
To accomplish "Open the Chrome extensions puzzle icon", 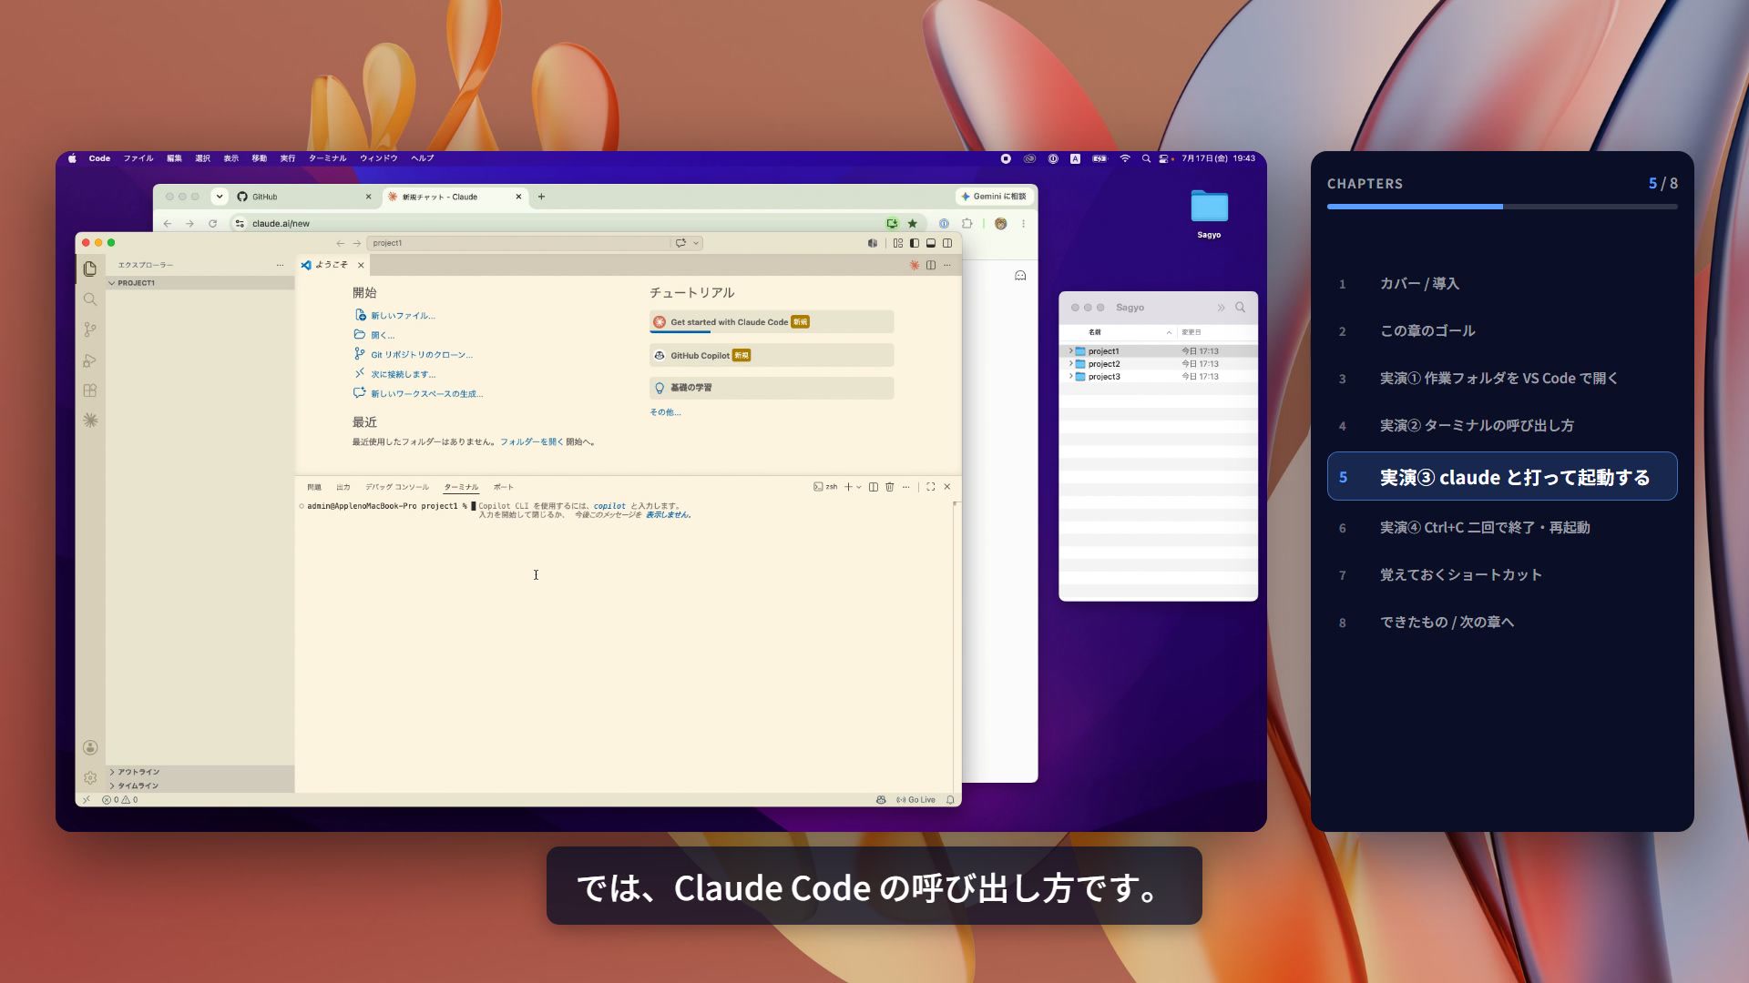I will [x=967, y=223].
